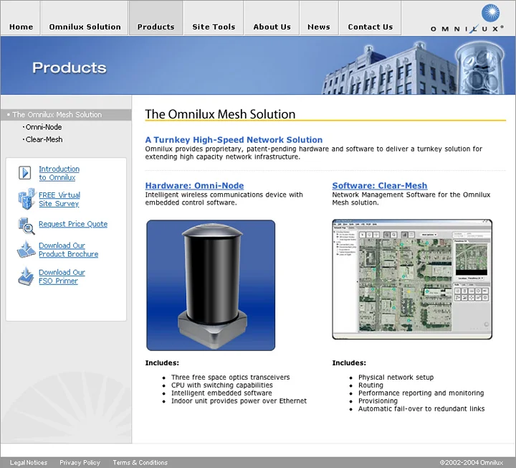Click 'Indoor unit provides power over Ethernet' bullet
The image size is (516, 468).
(239, 401)
